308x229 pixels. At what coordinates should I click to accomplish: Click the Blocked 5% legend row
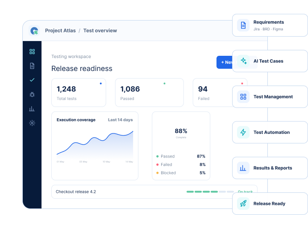pos(181,173)
